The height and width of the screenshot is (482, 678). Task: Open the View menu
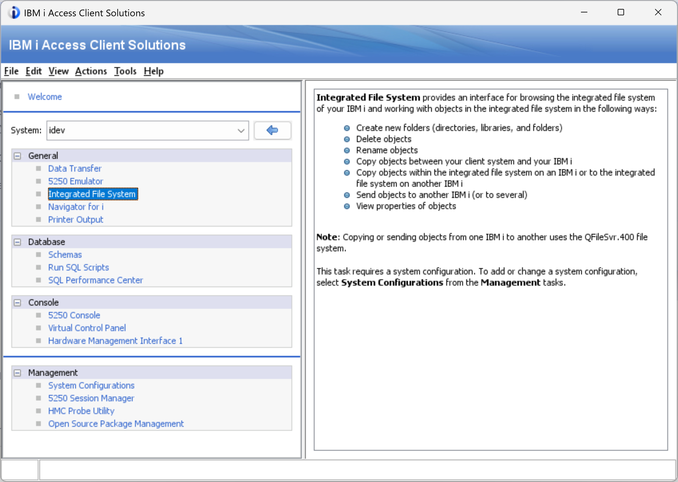(58, 71)
